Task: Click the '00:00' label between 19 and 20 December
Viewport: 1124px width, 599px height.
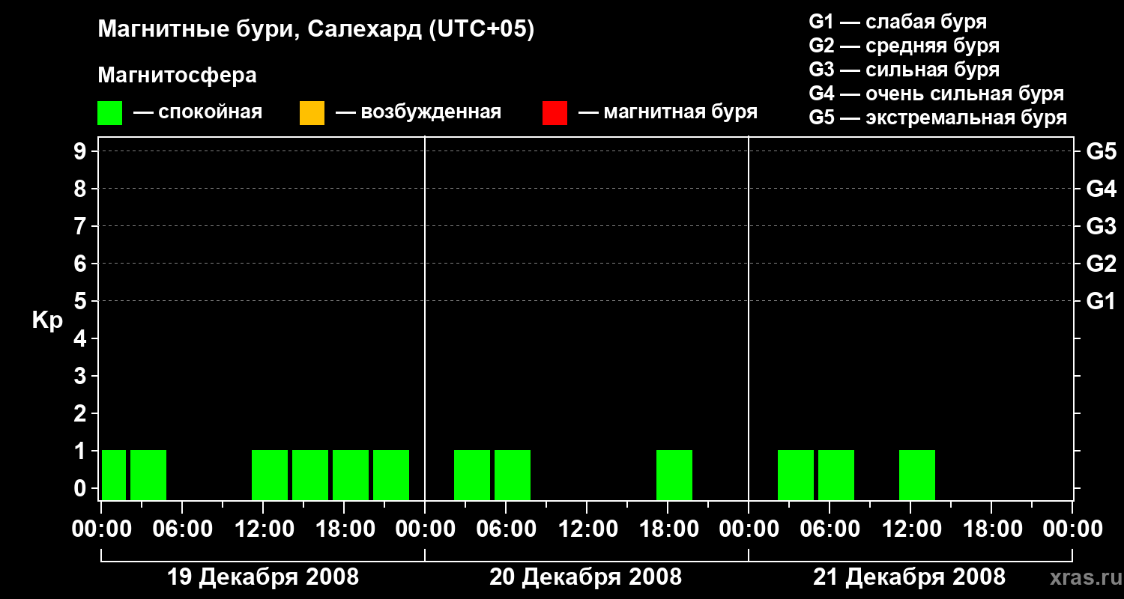Action: point(425,529)
